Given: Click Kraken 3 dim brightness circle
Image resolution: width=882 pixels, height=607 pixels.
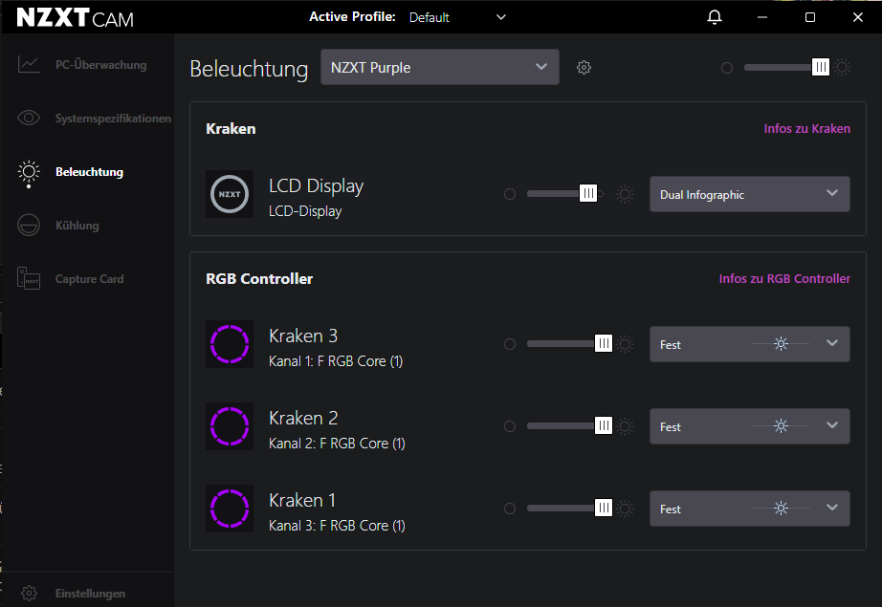Looking at the screenshot, I should (510, 344).
